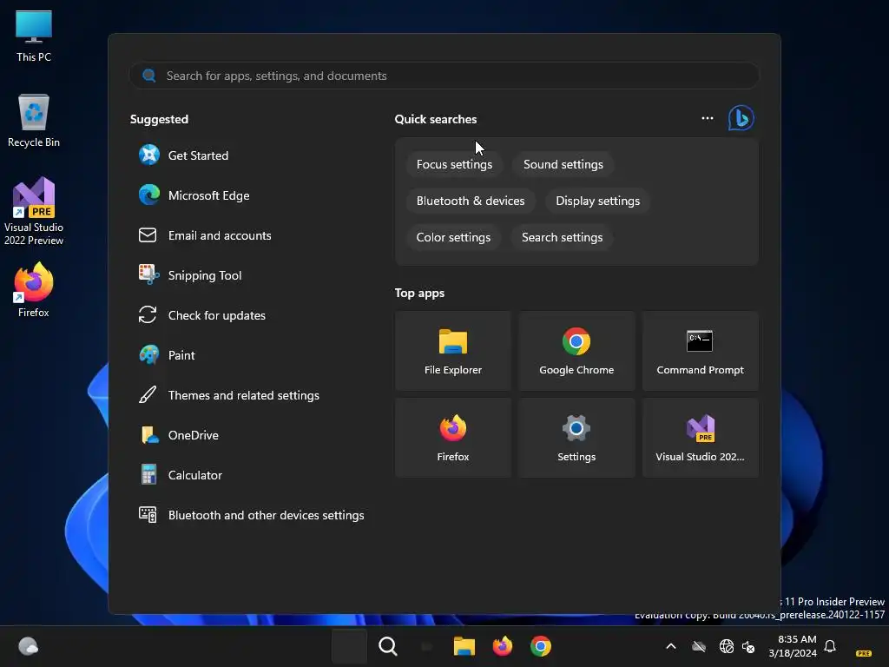Show hidden system tray icons
Image resolution: width=889 pixels, height=667 pixels.
671,646
